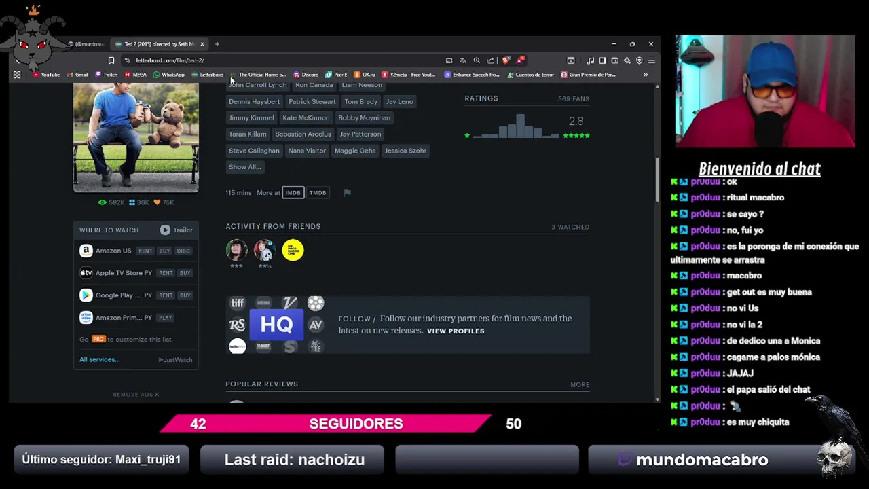Open cast member Dennis Haysbert

[254, 102]
